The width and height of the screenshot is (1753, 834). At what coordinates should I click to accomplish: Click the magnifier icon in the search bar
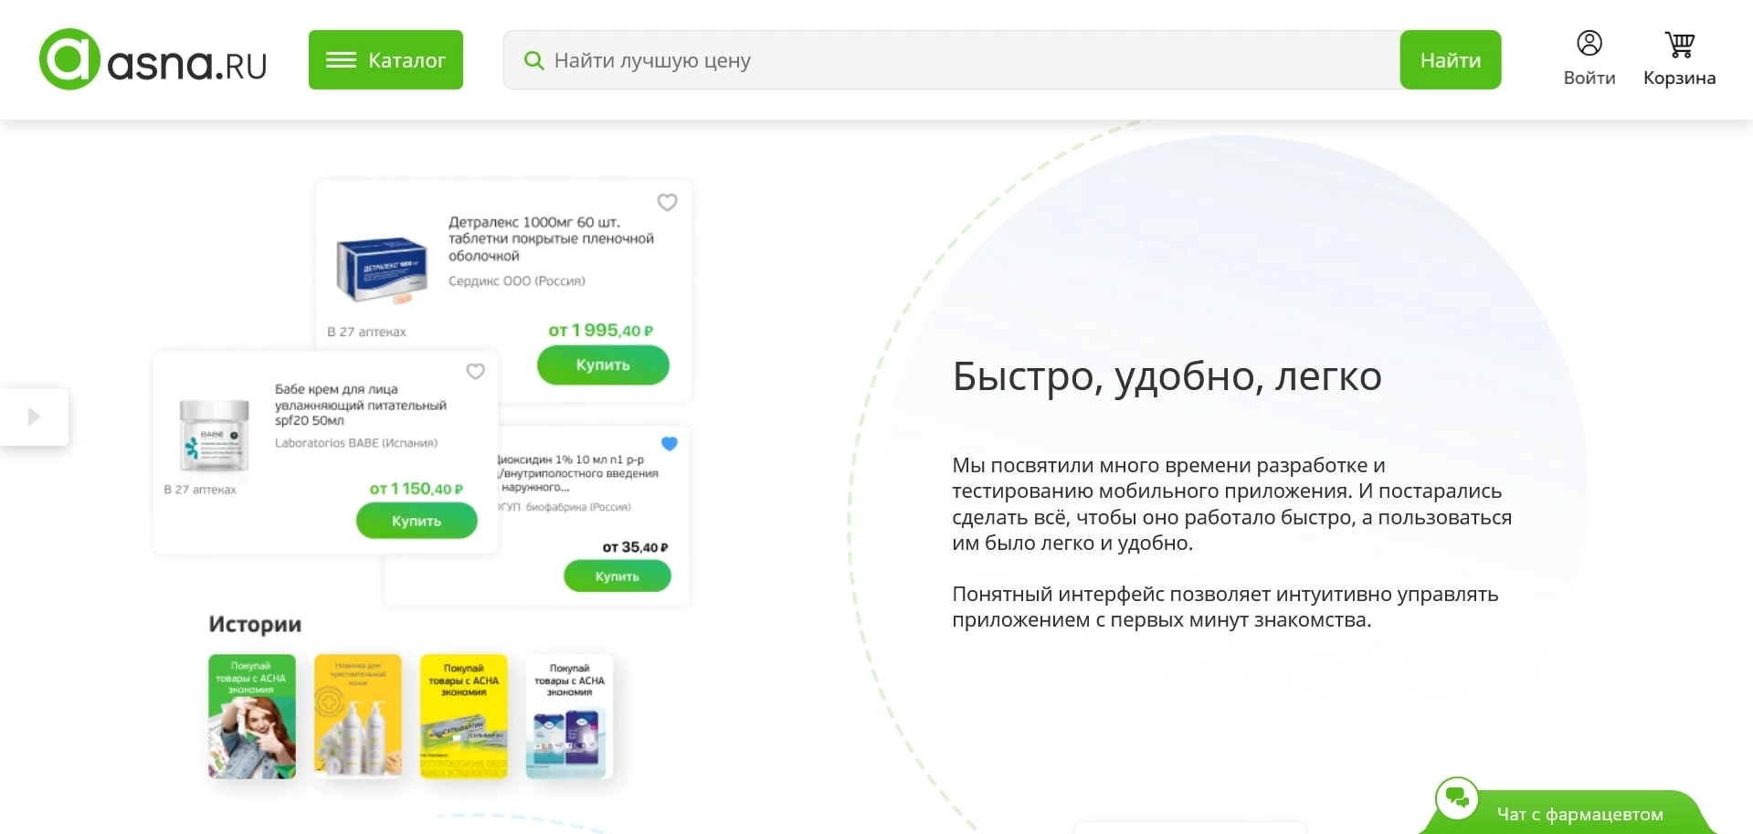pos(533,59)
